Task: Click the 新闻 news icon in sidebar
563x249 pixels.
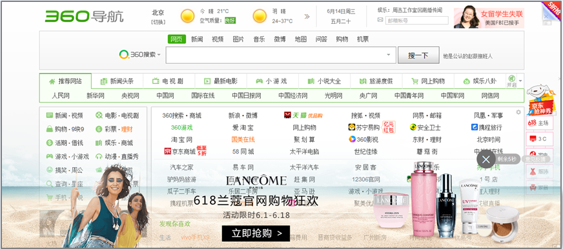Action: [50, 115]
